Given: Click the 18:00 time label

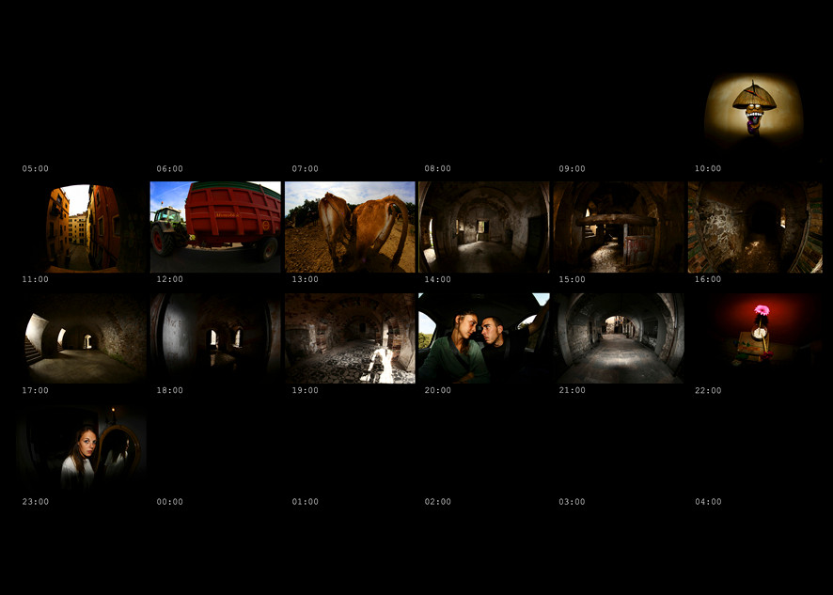Looking at the screenshot, I should [x=169, y=390].
